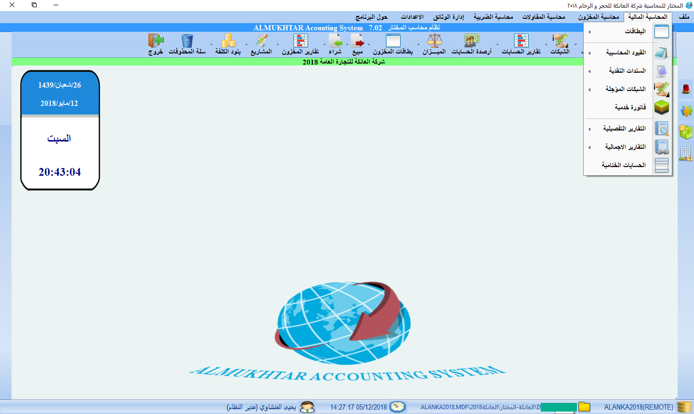
Task: Click the clock icon in status bar
Action: pos(398,407)
